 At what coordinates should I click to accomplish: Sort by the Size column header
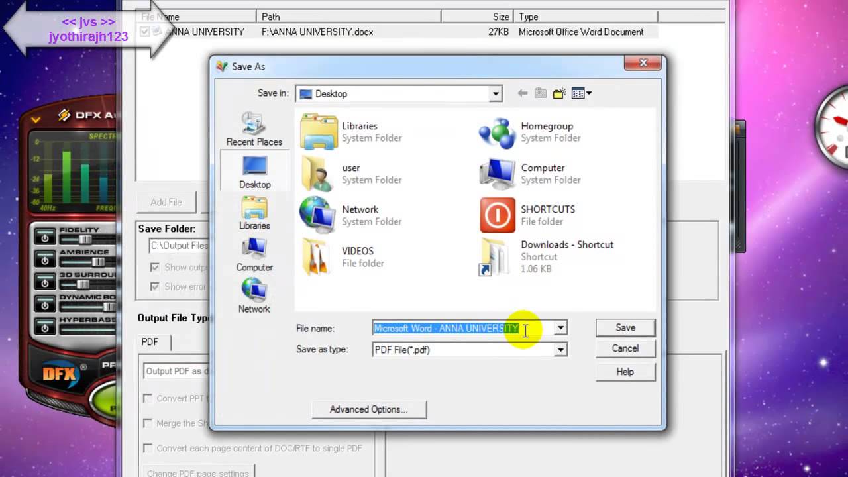tap(478, 17)
